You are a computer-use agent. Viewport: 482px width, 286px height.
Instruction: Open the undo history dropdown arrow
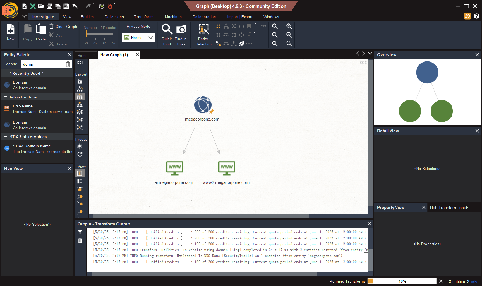click(80, 4)
